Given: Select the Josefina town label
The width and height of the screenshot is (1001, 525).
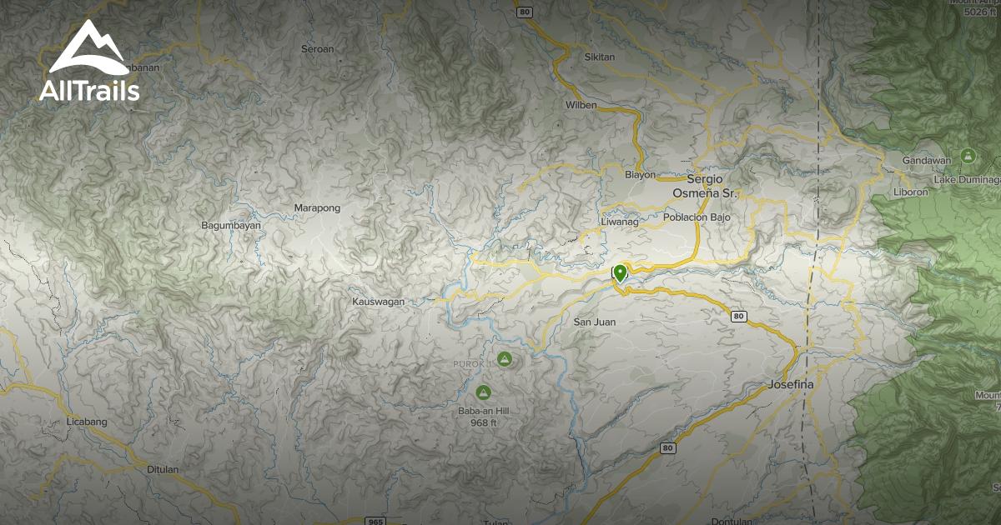Looking at the screenshot, I should 790,385.
